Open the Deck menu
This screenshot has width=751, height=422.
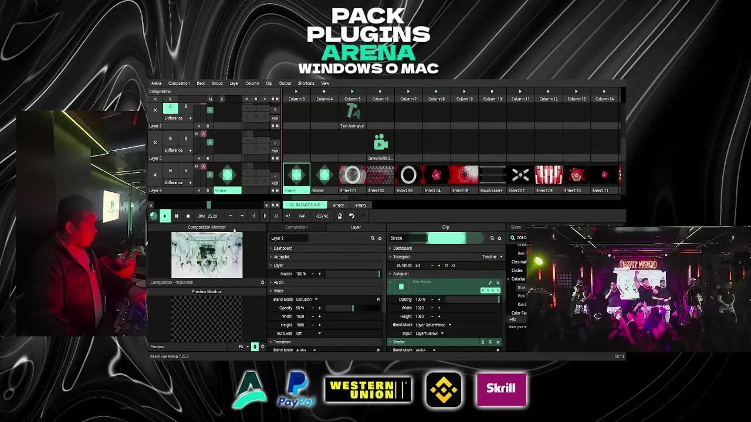[x=201, y=83]
